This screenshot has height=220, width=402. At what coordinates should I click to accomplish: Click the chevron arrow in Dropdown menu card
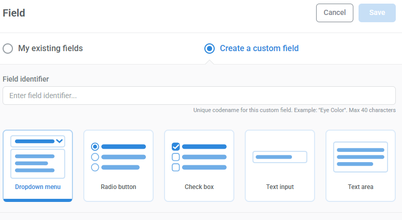[x=59, y=141]
